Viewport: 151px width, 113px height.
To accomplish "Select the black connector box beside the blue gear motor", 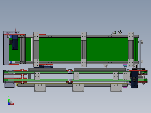I will point(10,42).
